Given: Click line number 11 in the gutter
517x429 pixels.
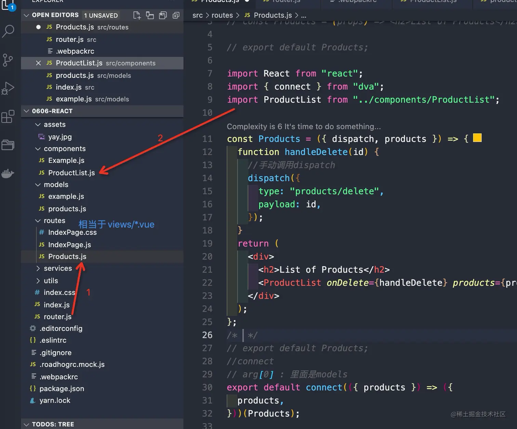Looking at the screenshot, I should coord(207,139).
